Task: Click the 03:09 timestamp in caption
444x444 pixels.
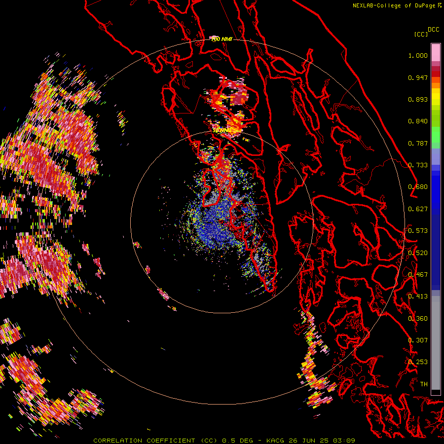Action: 344,441
